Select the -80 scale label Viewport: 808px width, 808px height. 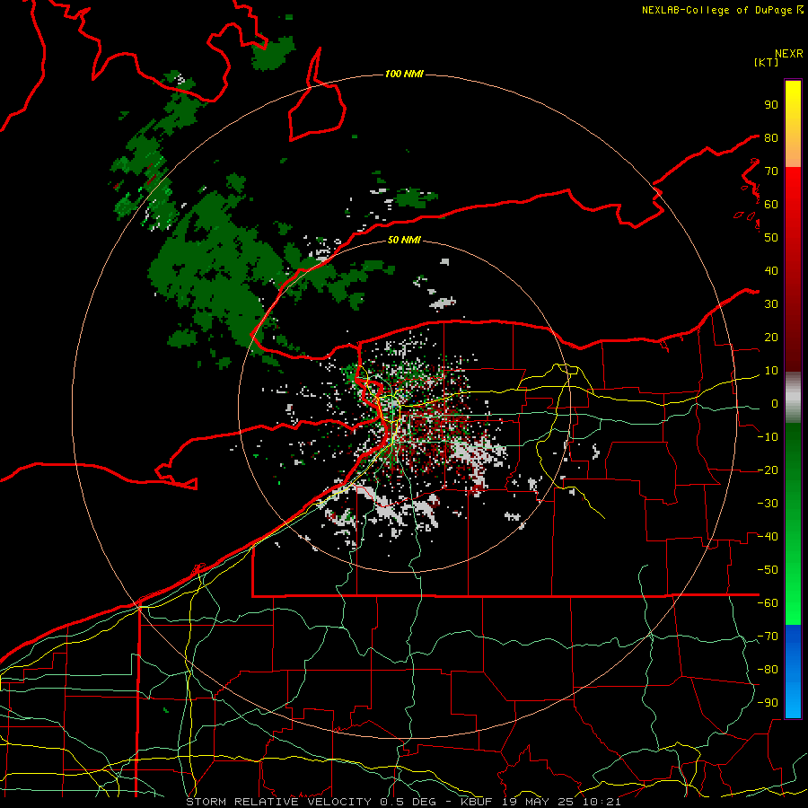pyautogui.click(x=768, y=670)
